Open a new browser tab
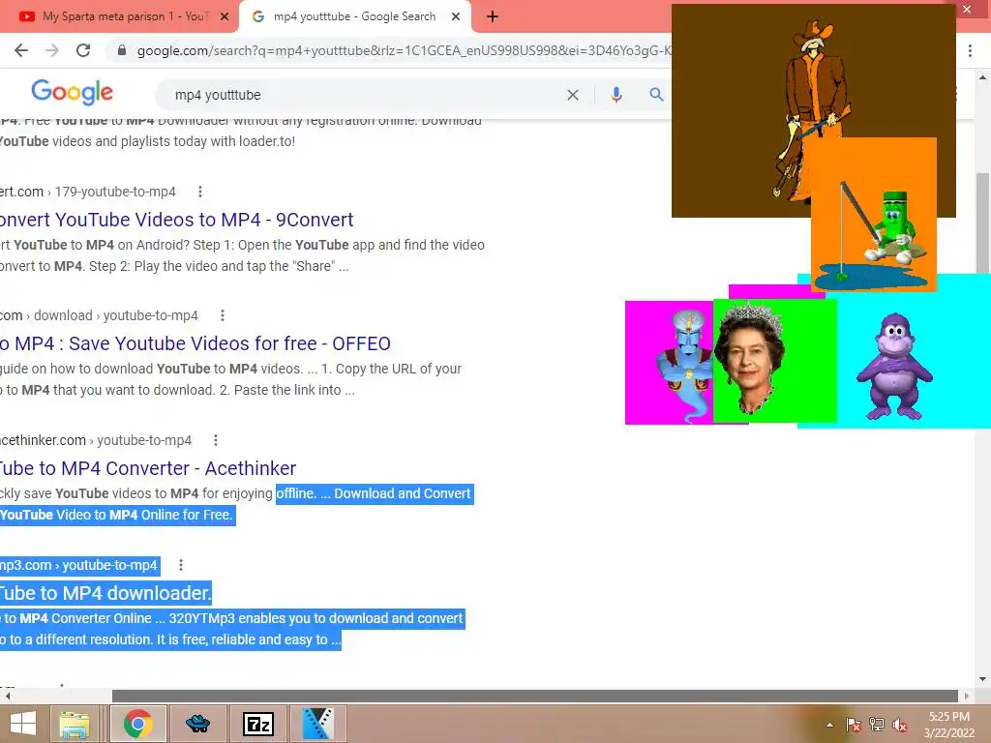 493,17
